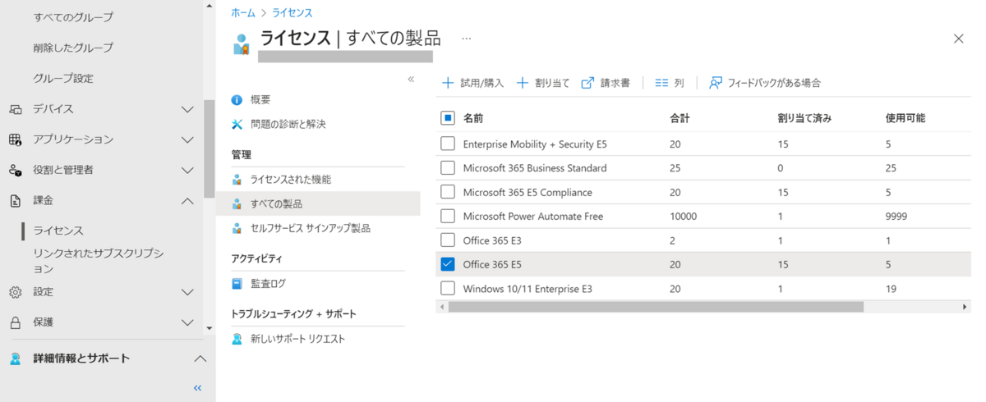Click the plus icon beside 割り当て
This screenshot has height=402, width=986.
click(x=522, y=83)
